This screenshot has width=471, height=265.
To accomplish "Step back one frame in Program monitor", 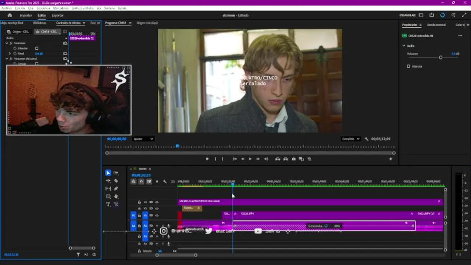I will [243, 159].
